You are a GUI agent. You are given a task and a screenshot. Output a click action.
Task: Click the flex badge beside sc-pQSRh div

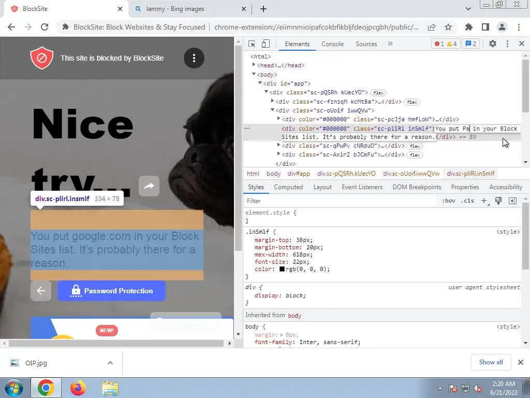[378, 93]
